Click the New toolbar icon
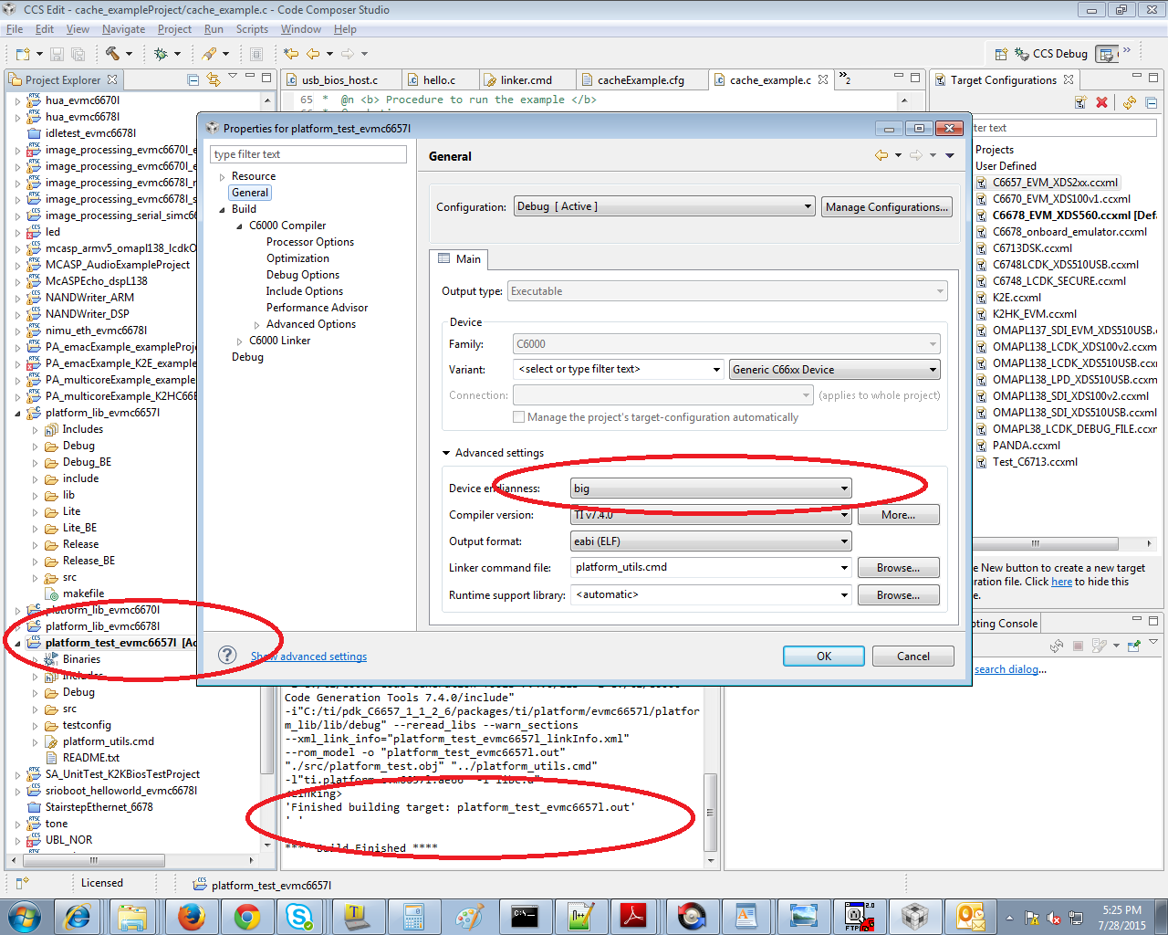Viewport: 1168px width, 935px height. (x=23, y=54)
